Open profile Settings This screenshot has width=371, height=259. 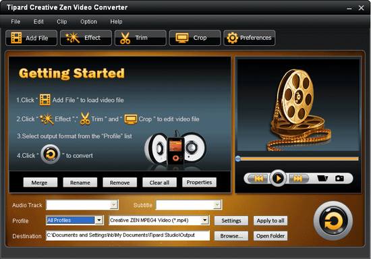point(231,221)
